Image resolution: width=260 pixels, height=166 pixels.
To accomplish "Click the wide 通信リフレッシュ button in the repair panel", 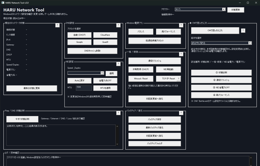I will (155, 61).
